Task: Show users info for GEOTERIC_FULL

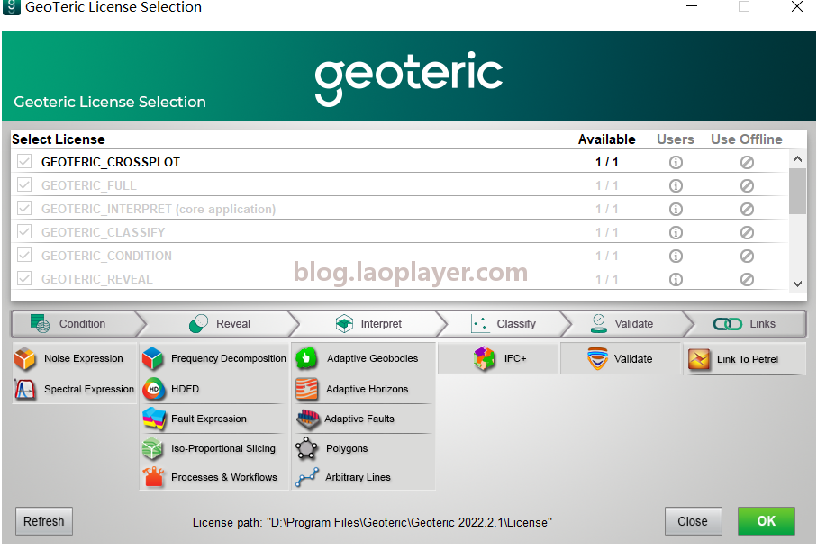Action: (676, 185)
